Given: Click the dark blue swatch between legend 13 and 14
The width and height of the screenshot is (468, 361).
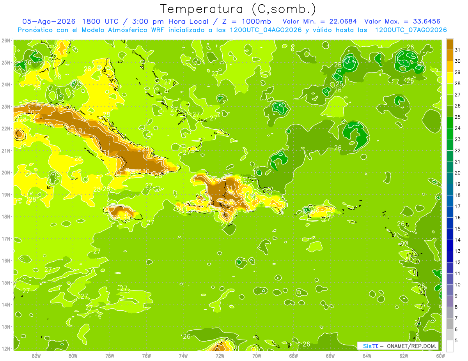Looking at the screenshot, I should (450, 245).
